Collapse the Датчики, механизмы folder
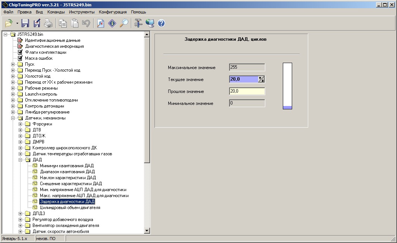 13,118
